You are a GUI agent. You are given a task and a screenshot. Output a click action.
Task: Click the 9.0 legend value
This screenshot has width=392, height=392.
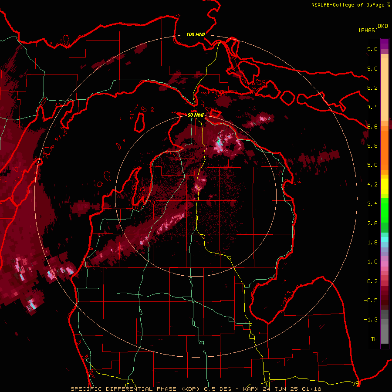pyautogui.click(x=372, y=68)
